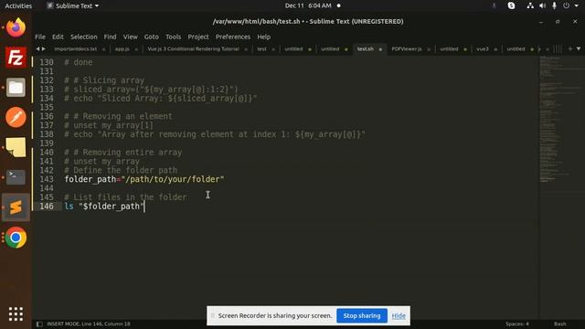
Task: Open Google Chrome from the dock
Action: 16,238
